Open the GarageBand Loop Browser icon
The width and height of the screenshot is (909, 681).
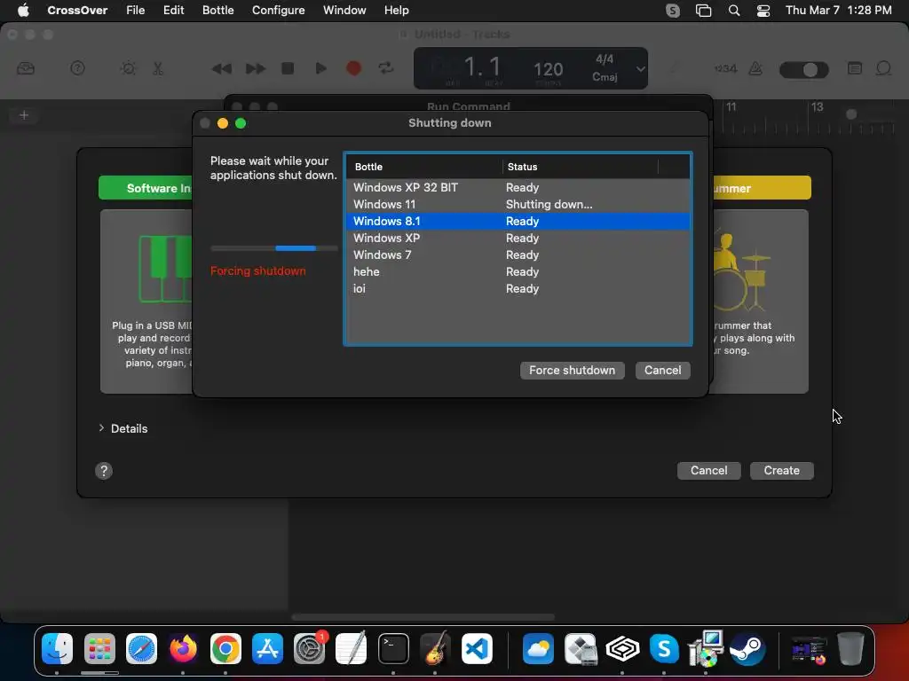[x=883, y=68]
